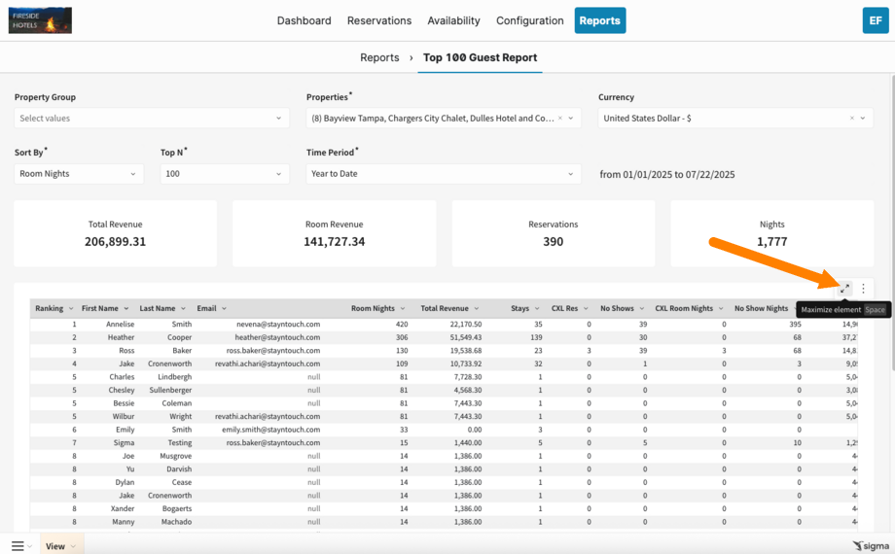Click the Nights KPI card
Image resolution: width=895 pixels, height=554 pixels.
coord(771,233)
